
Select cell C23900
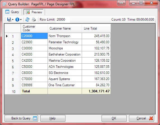click(34, 42)
